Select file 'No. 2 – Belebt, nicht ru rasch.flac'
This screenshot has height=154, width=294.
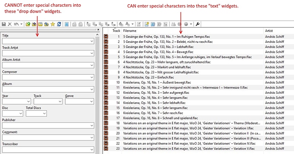168,42
